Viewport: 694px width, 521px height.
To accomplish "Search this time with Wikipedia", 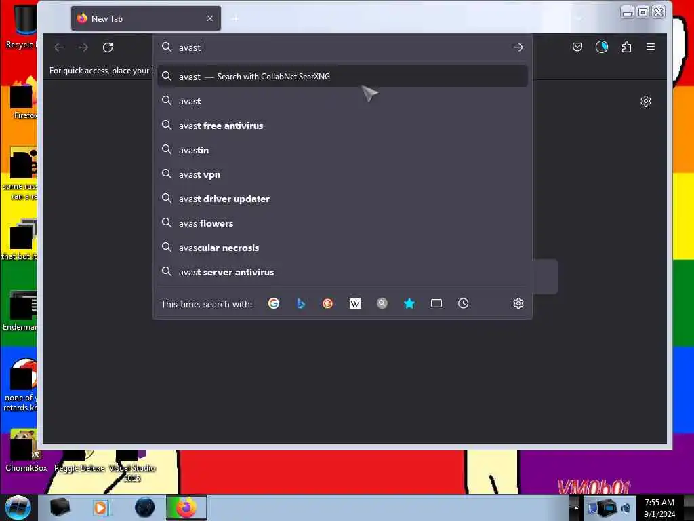I will point(355,303).
